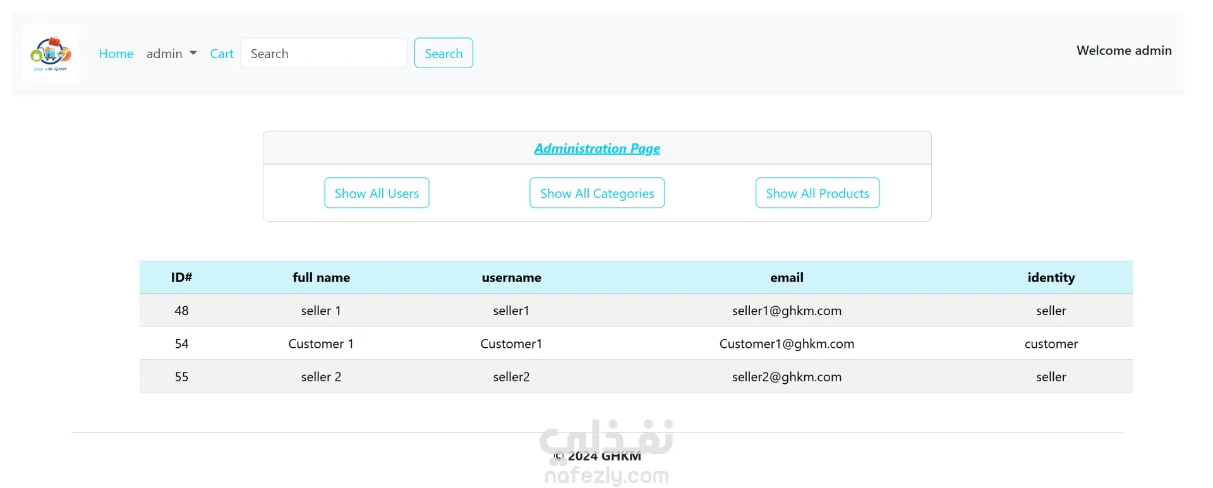
Task: Select the username column header
Action: [x=511, y=277]
